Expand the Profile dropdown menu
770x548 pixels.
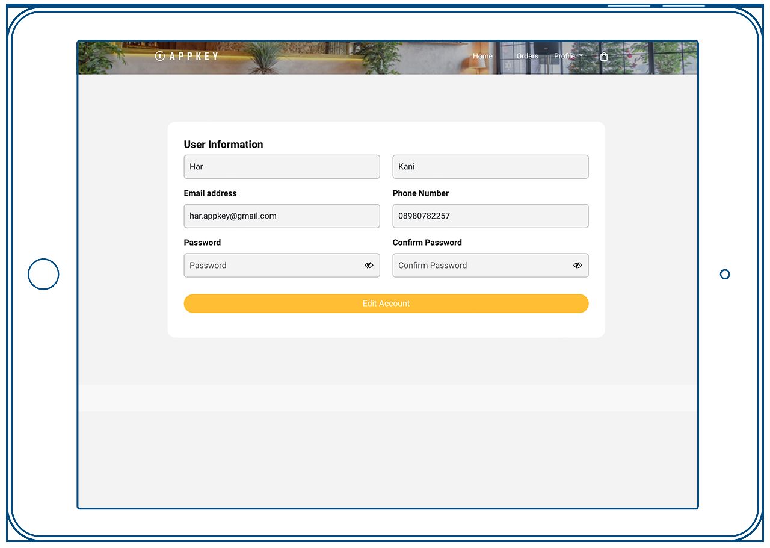click(568, 56)
